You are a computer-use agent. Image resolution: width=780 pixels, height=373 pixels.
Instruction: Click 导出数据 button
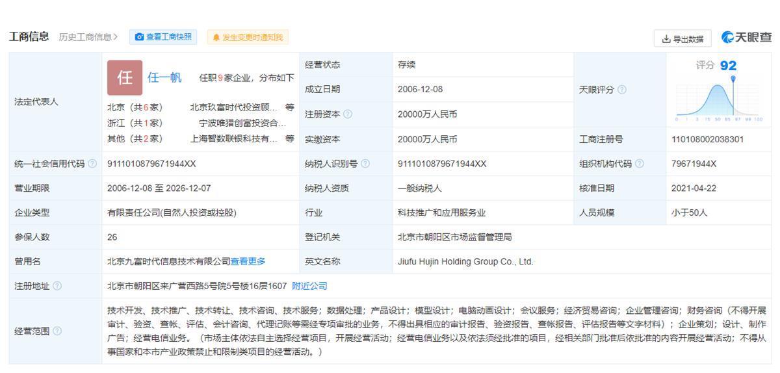click(682, 38)
